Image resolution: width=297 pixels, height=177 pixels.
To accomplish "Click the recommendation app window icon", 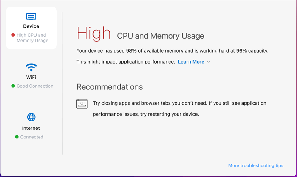I will (82, 104).
